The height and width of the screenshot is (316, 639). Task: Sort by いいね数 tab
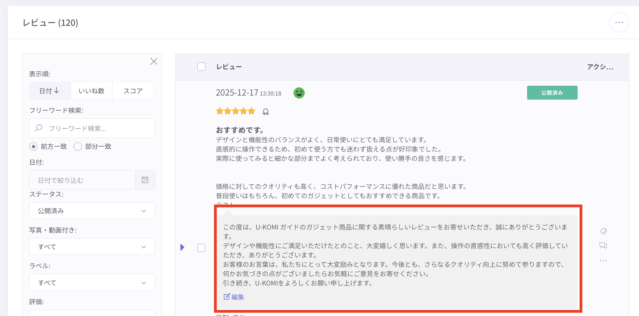92,91
